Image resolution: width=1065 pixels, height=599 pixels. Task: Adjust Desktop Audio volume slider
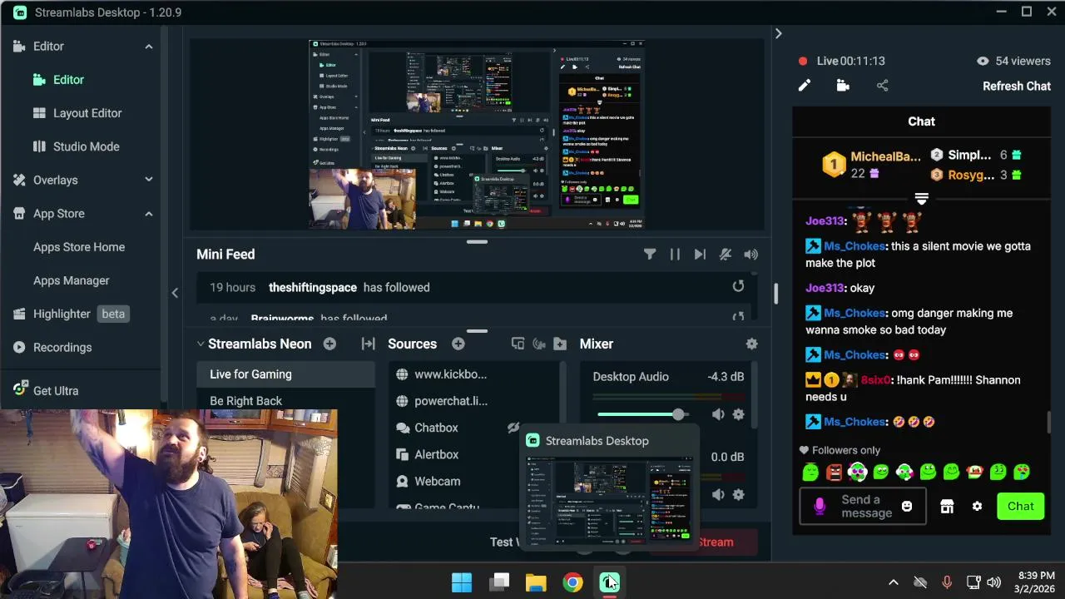point(642,414)
